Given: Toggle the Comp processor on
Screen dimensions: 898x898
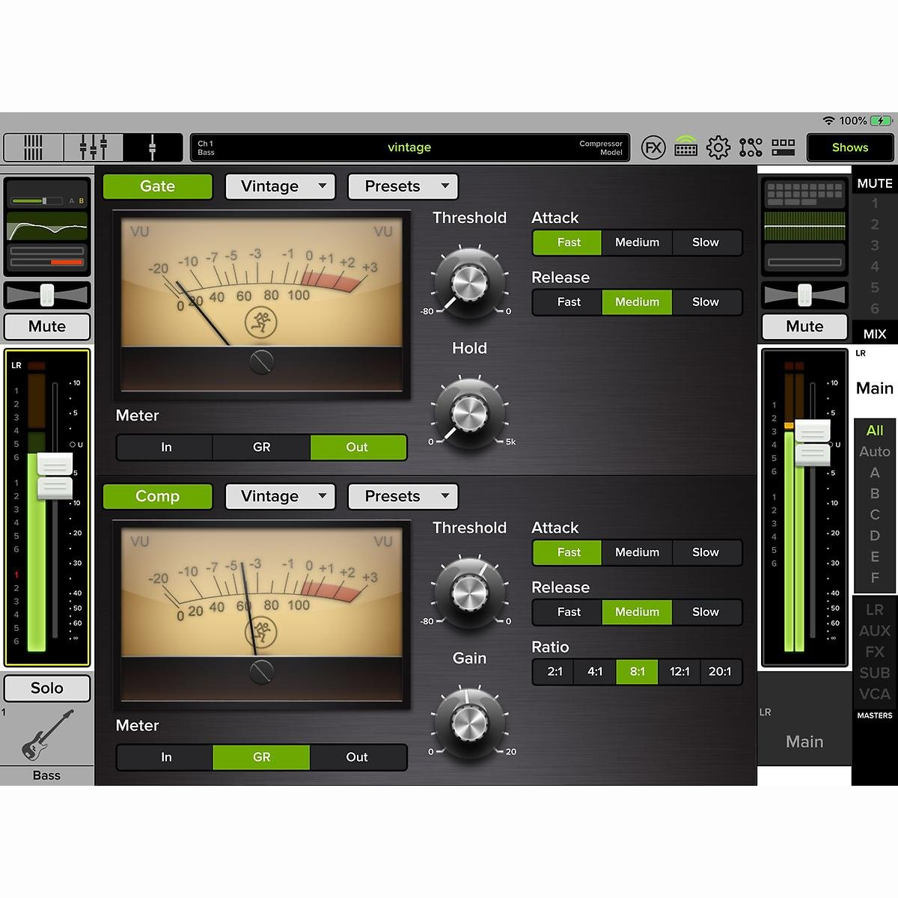Looking at the screenshot, I should 157,496.
